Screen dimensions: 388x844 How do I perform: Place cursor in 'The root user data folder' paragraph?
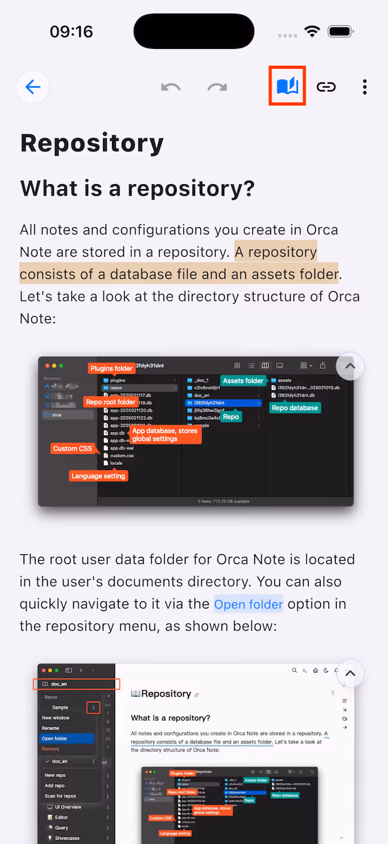[x=187, y=594]
